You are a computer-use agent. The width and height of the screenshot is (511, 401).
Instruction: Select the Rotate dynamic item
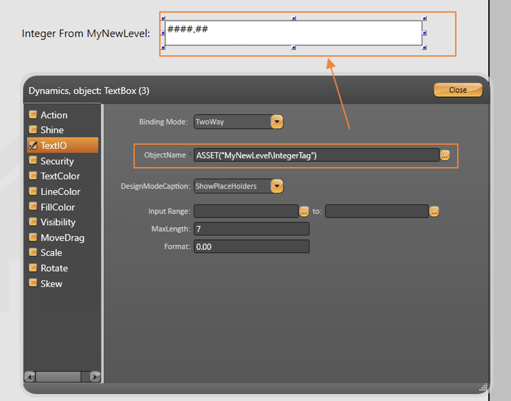(54, 268)
